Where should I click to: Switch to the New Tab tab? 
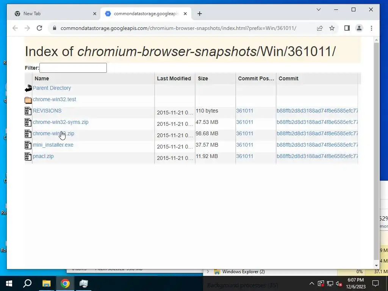coord(53,14)
